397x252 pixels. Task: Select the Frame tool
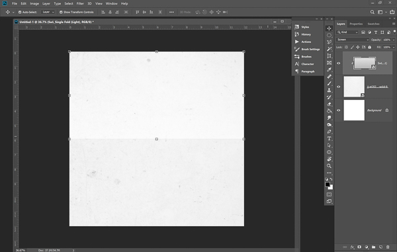coord(329,63)
